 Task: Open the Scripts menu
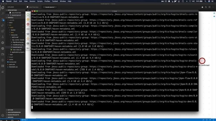coord(40,1)
